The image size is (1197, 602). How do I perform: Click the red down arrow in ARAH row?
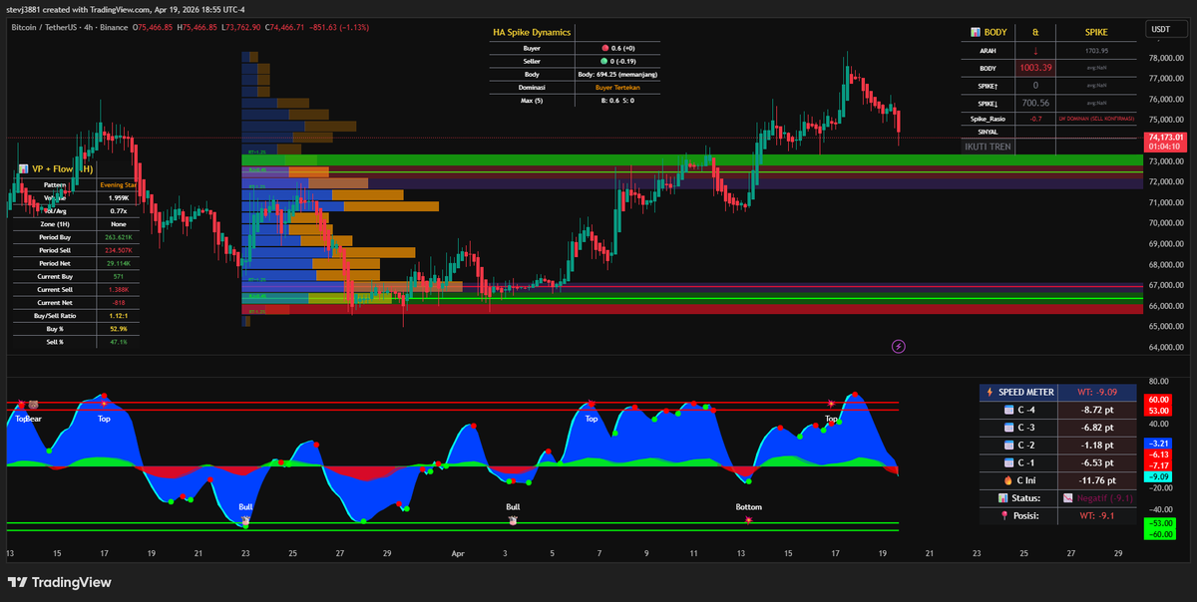[1035, 50]
